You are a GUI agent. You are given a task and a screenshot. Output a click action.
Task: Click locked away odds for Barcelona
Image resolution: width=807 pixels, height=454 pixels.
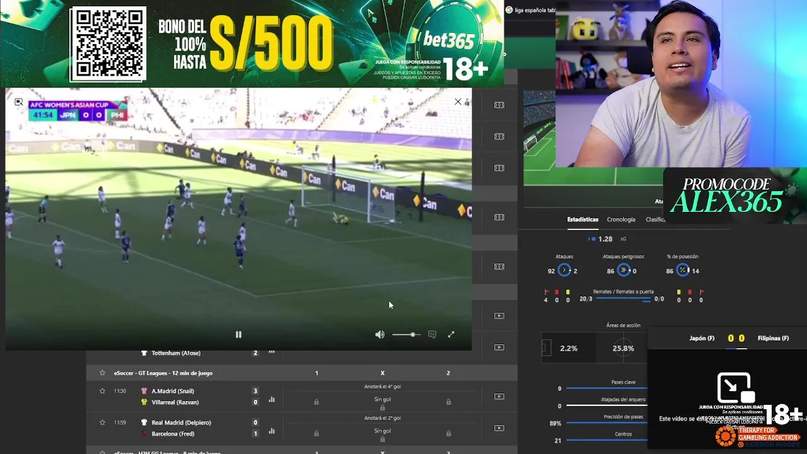click(x=448, y=433)
